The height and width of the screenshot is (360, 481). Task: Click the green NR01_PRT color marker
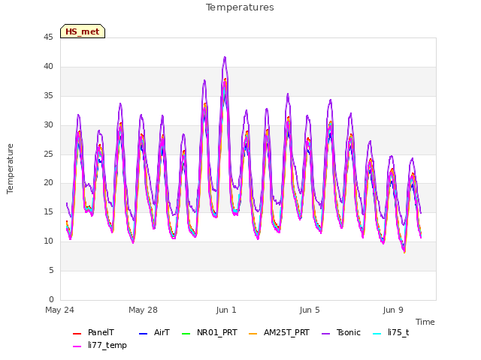coord(186,333)
